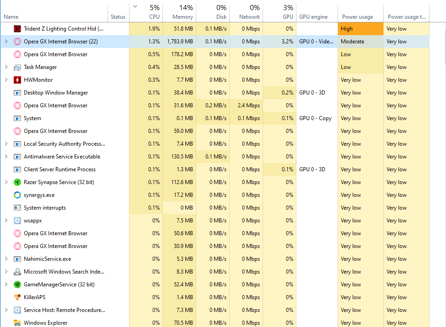Sort by the Power usage trend column header

tap(407, 13)
